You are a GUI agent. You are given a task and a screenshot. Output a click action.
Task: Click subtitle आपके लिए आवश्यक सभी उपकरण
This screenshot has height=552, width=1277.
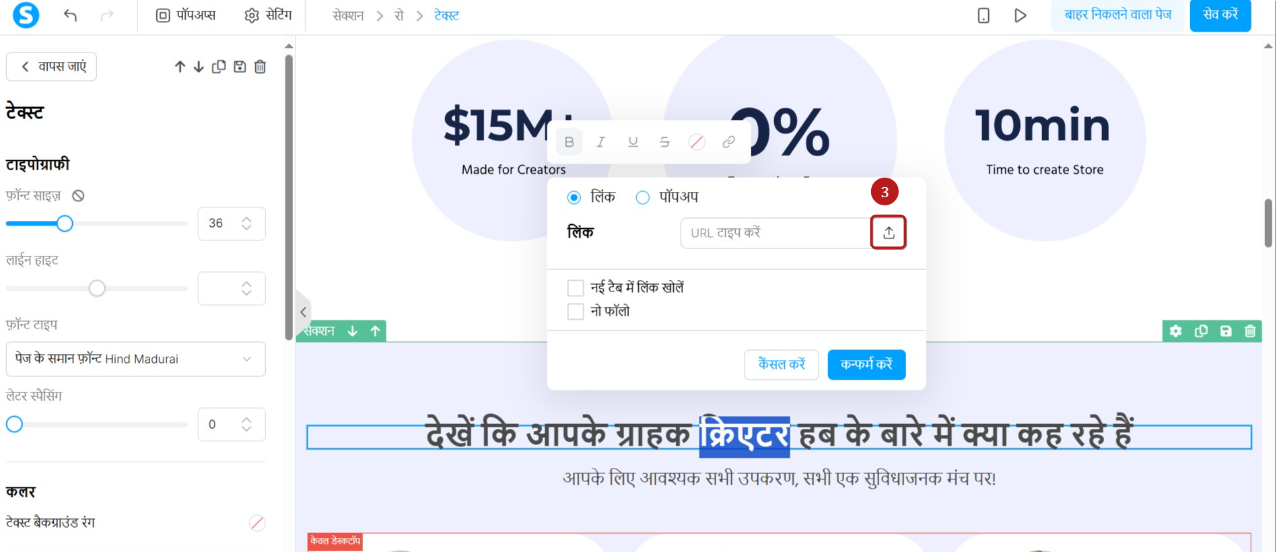(779, 479)
